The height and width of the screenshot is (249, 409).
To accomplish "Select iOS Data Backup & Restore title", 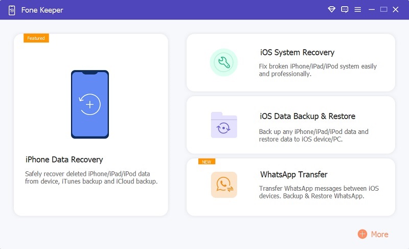I will point(307,116).
